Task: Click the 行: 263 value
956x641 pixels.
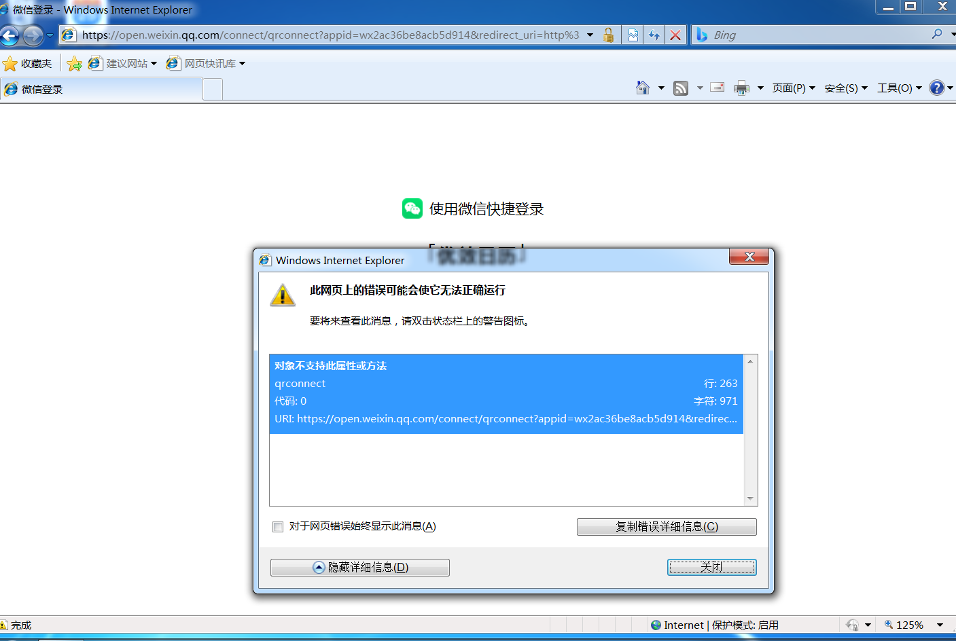Action: 720,383
